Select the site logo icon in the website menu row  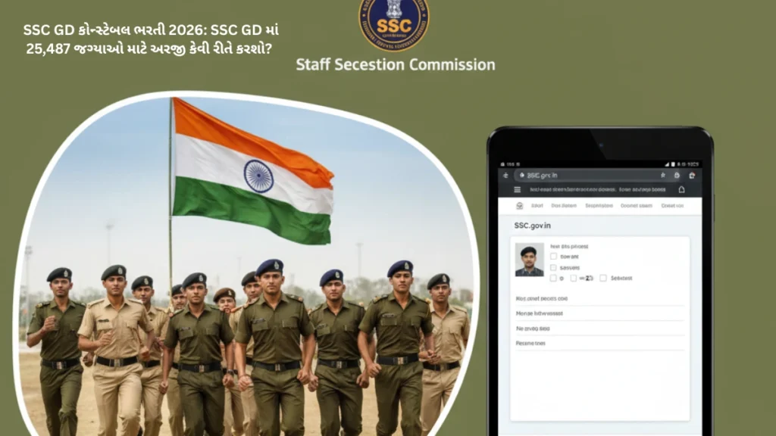pos(519,206)
